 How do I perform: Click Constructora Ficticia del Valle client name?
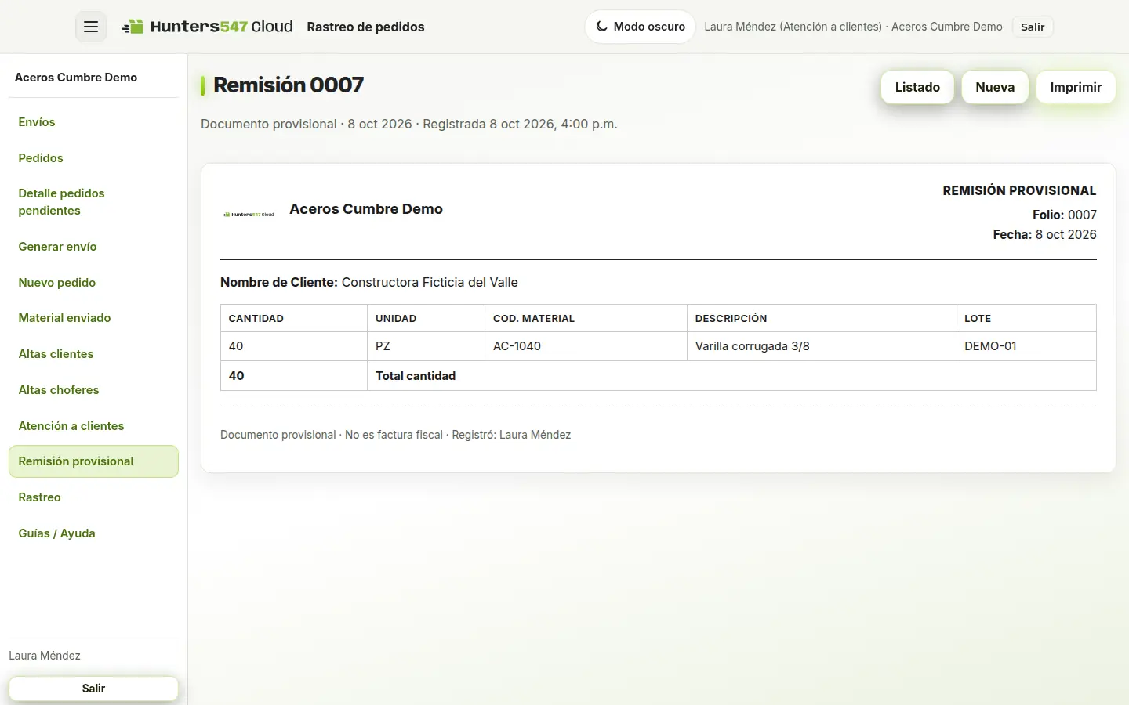(430, 282)
